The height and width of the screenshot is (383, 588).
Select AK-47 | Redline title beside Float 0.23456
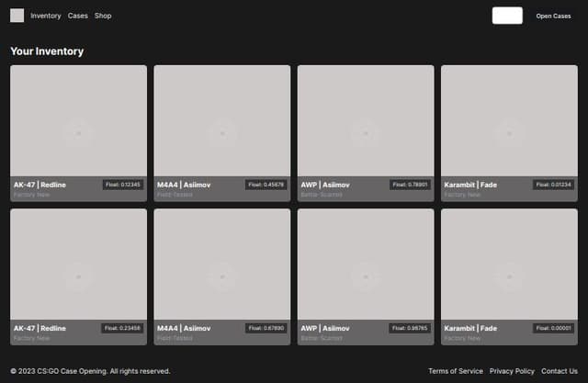pyautogui.click(x=40, y=328)
